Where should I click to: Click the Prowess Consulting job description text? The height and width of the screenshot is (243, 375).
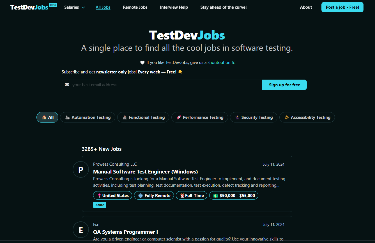point(189,182)
